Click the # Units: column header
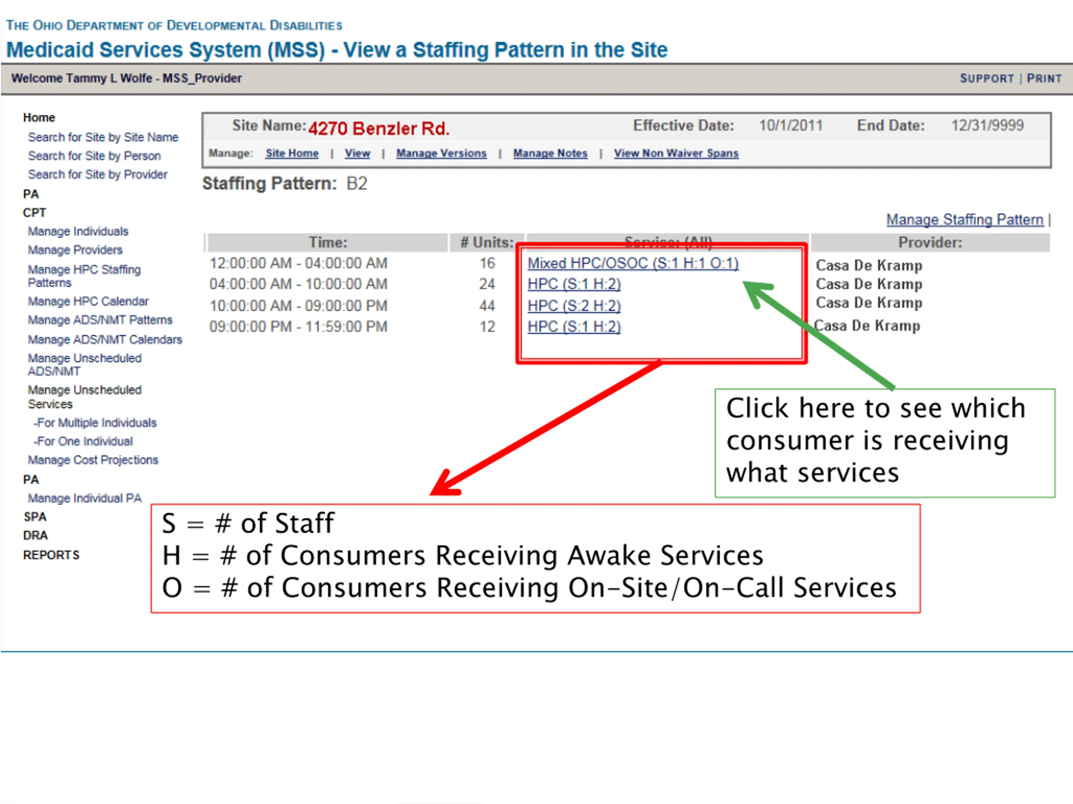 487,242
